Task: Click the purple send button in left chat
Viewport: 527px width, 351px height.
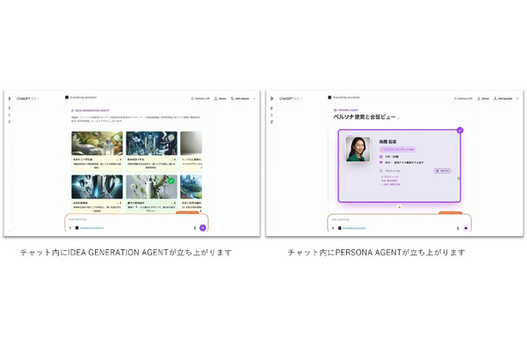Action: pos(202,227)
